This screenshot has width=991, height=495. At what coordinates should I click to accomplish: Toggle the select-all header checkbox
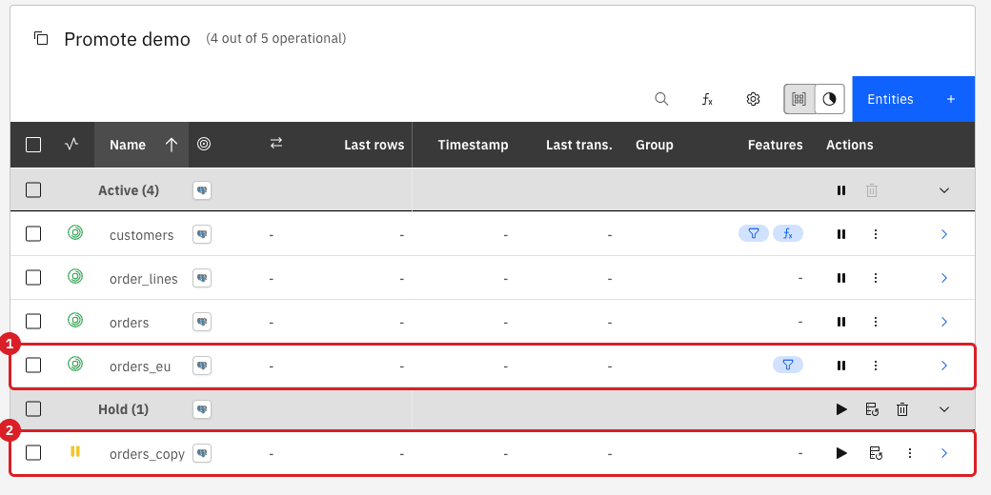coord(33,145)
